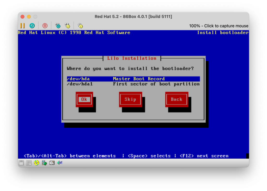Image resolution: width=267 pixels, height=191 pixels.
Task: Open 86Box settings gear icon
Action: tap(80, 26)
